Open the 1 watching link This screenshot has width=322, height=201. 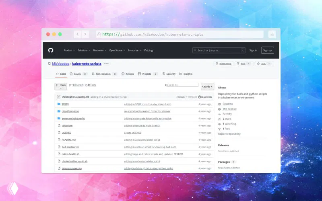coord(229,124)
